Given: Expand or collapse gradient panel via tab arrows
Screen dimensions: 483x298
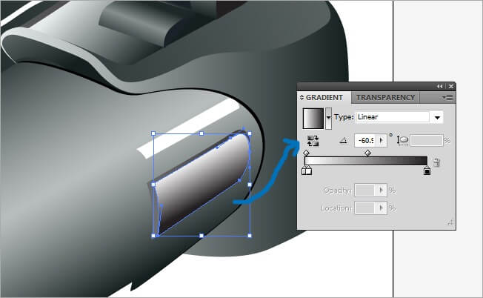Looking at the screenshot, I should tap(302, 97).
